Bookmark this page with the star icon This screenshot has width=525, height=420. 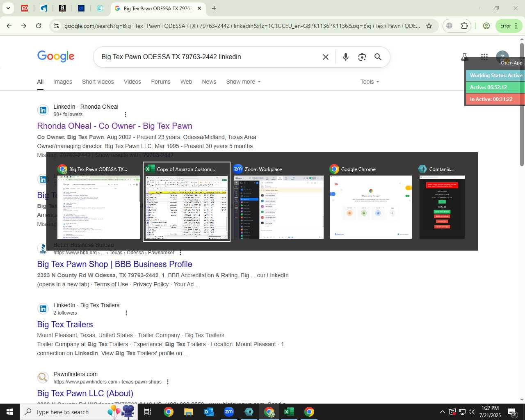(x=429, y=26)
